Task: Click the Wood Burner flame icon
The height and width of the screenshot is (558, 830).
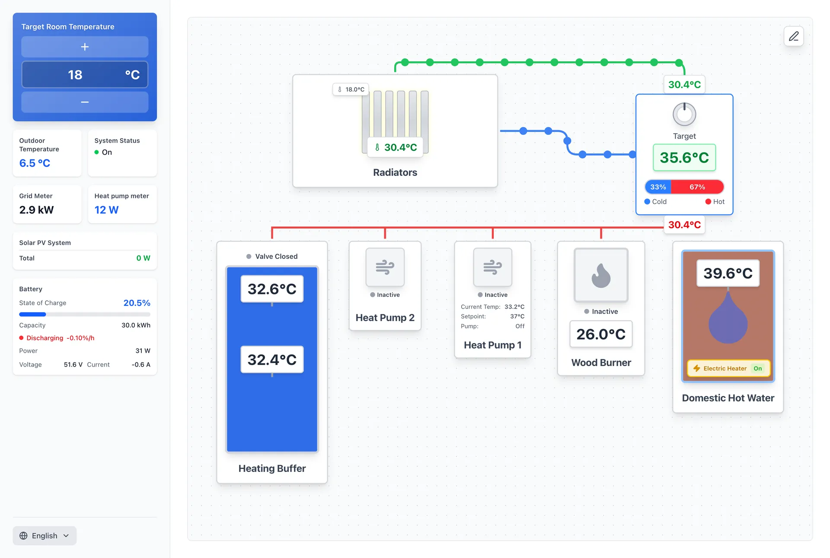Action: pyautogui.click(x=601, y=275)
